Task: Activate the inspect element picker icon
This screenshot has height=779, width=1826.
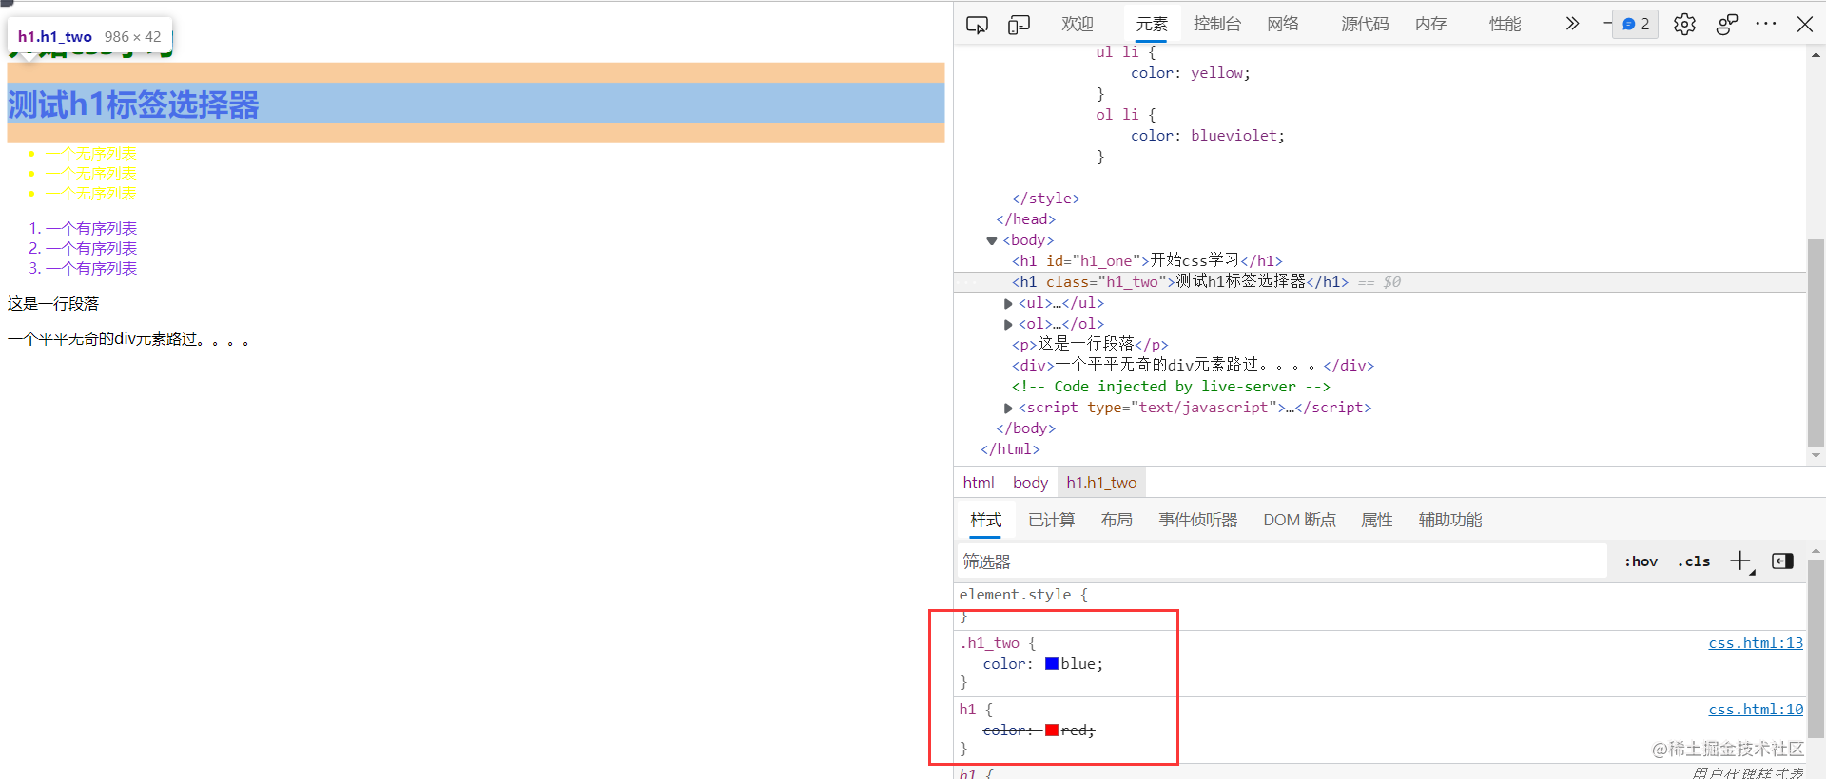Action: point(977,25)
